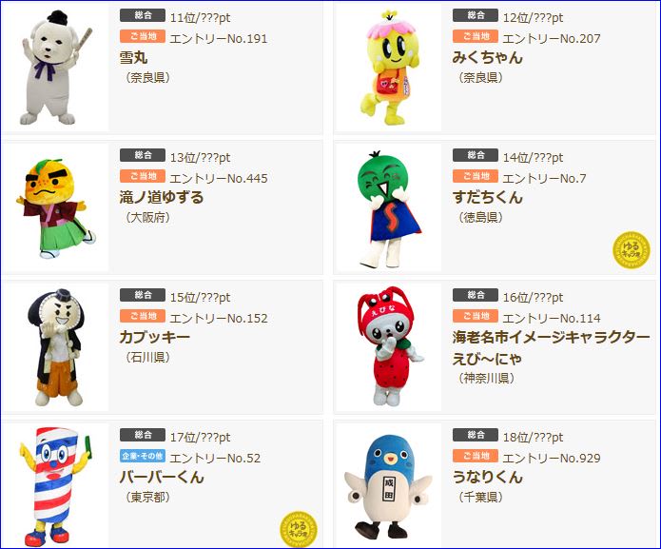
Task: Click the 雪丸 white dog mascot image
Action: (55, 68)
